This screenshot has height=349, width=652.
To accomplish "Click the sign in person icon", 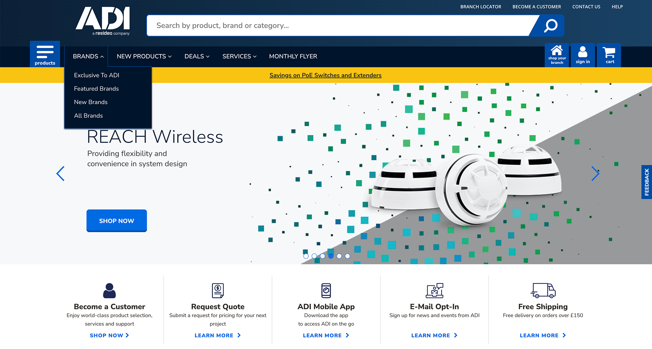I will [583, 55].
